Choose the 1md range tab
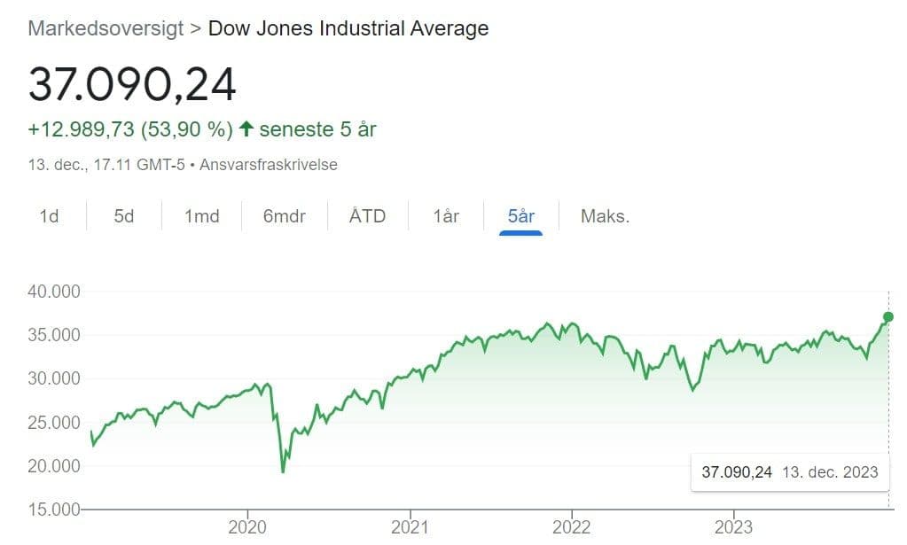Screen dimensions: 907x545 (201, 215)
